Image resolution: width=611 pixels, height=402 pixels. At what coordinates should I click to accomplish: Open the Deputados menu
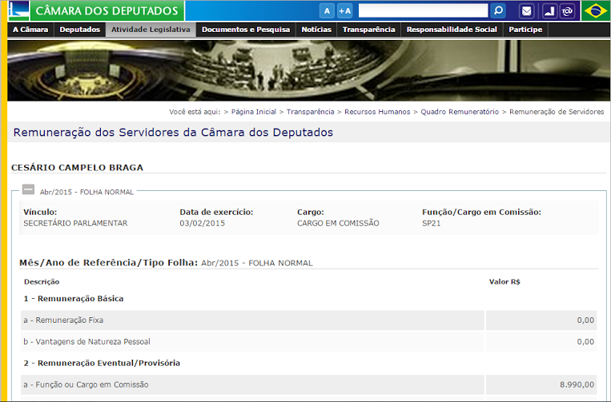(x=80, y=30)
